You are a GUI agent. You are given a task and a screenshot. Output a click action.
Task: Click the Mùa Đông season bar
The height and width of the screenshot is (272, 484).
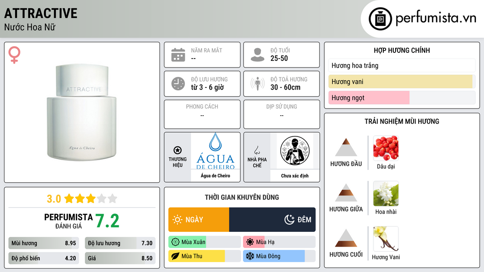tap(279, 256)
